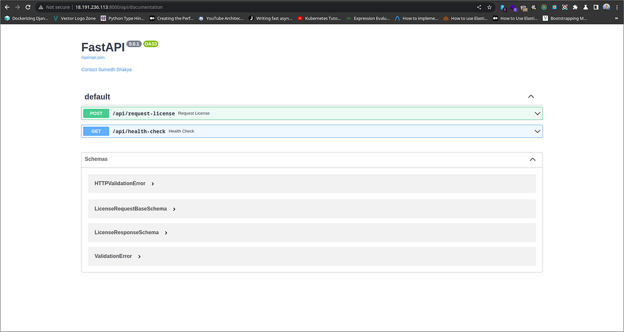
Task: Click the Health Check summary text
Action: (x=181, y=131)
